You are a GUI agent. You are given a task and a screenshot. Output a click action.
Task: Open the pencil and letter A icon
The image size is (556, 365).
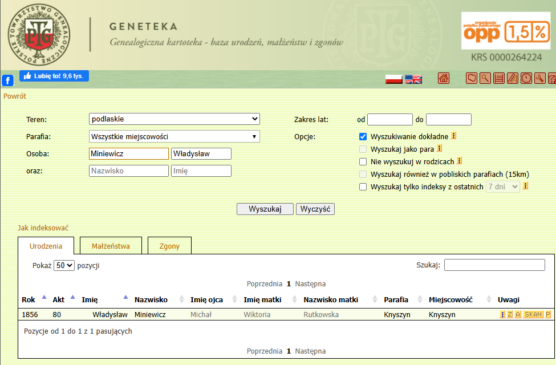point(513,78)
